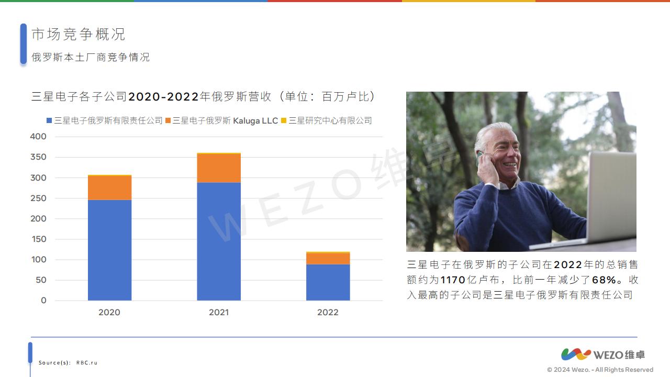670x377 pixels.
Task: Click the photo of man on phone
Action: click(x=521, y=172)
